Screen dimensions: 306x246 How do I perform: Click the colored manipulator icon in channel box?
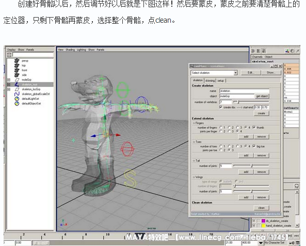pos(287,51)
